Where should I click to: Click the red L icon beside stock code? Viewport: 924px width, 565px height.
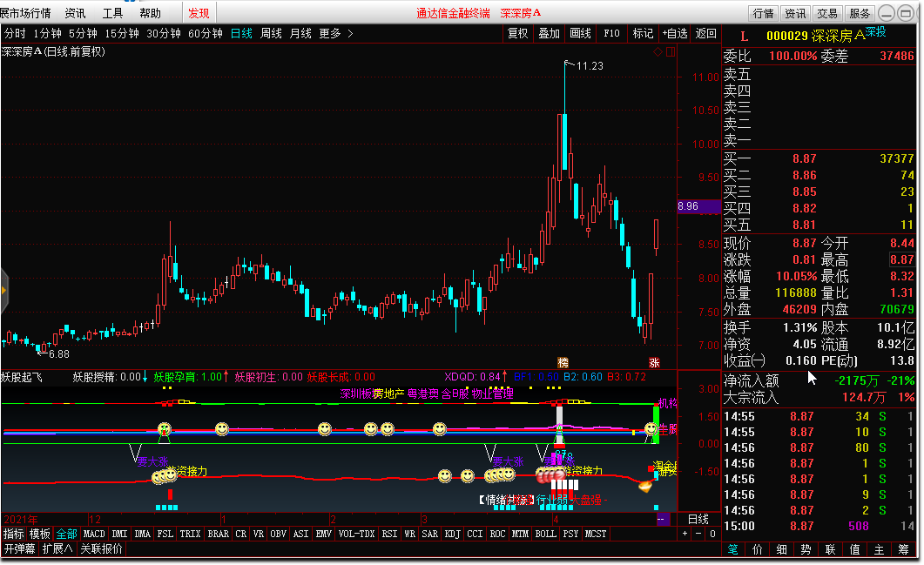coord(744,37)
